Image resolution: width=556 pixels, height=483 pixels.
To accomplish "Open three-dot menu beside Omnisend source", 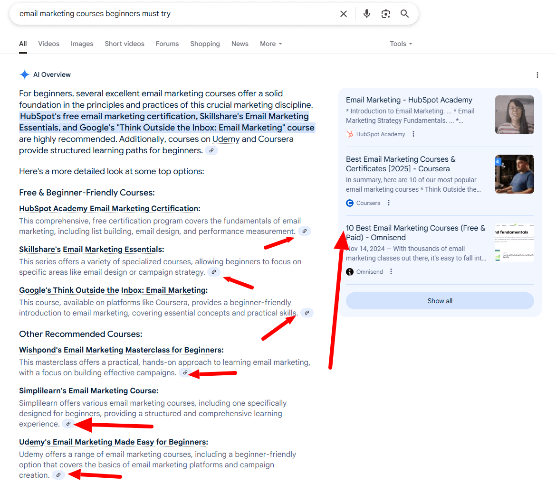I will [391, 271].
